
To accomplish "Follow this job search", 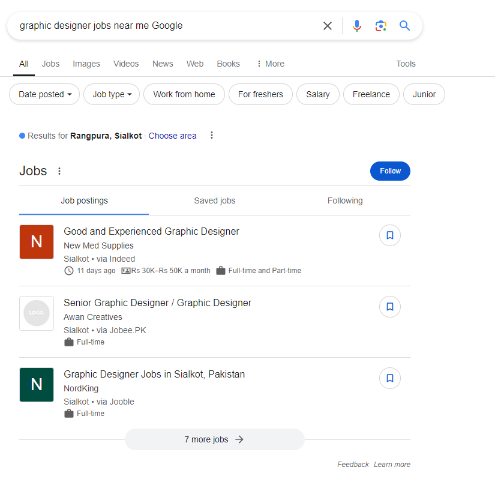I will point(390,171).
